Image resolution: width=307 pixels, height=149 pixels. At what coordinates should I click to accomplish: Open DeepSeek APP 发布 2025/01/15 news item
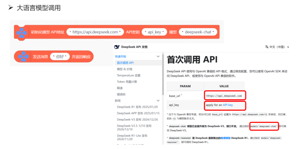point(138,113)
